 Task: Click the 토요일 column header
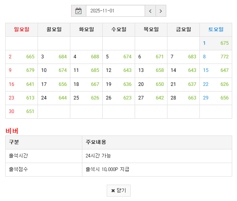(x=216, y=30)
